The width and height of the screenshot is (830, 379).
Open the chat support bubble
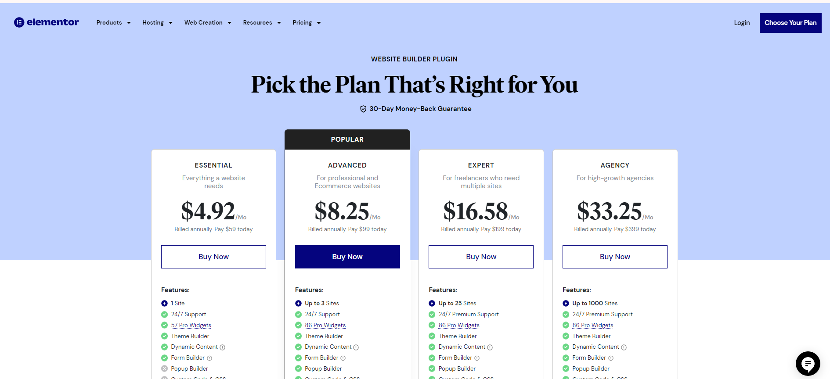coord(808,363)
